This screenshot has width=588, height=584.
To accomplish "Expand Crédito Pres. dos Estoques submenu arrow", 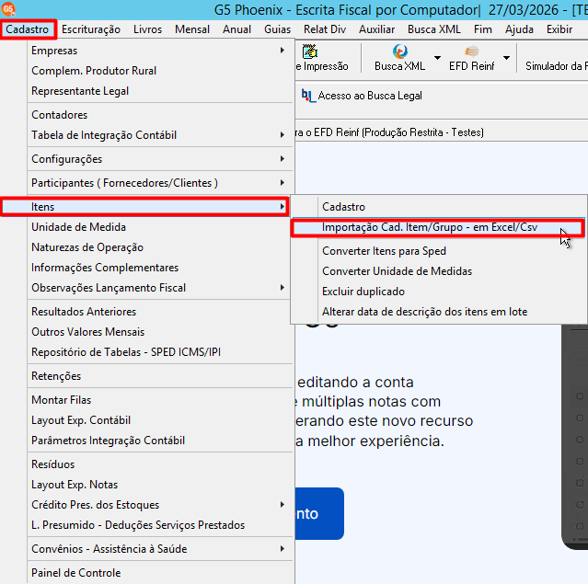I will pos(282,505).
